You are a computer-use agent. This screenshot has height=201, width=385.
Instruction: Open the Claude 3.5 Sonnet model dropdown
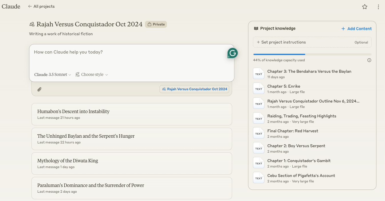pyautogui.click(x=53, y=74)
